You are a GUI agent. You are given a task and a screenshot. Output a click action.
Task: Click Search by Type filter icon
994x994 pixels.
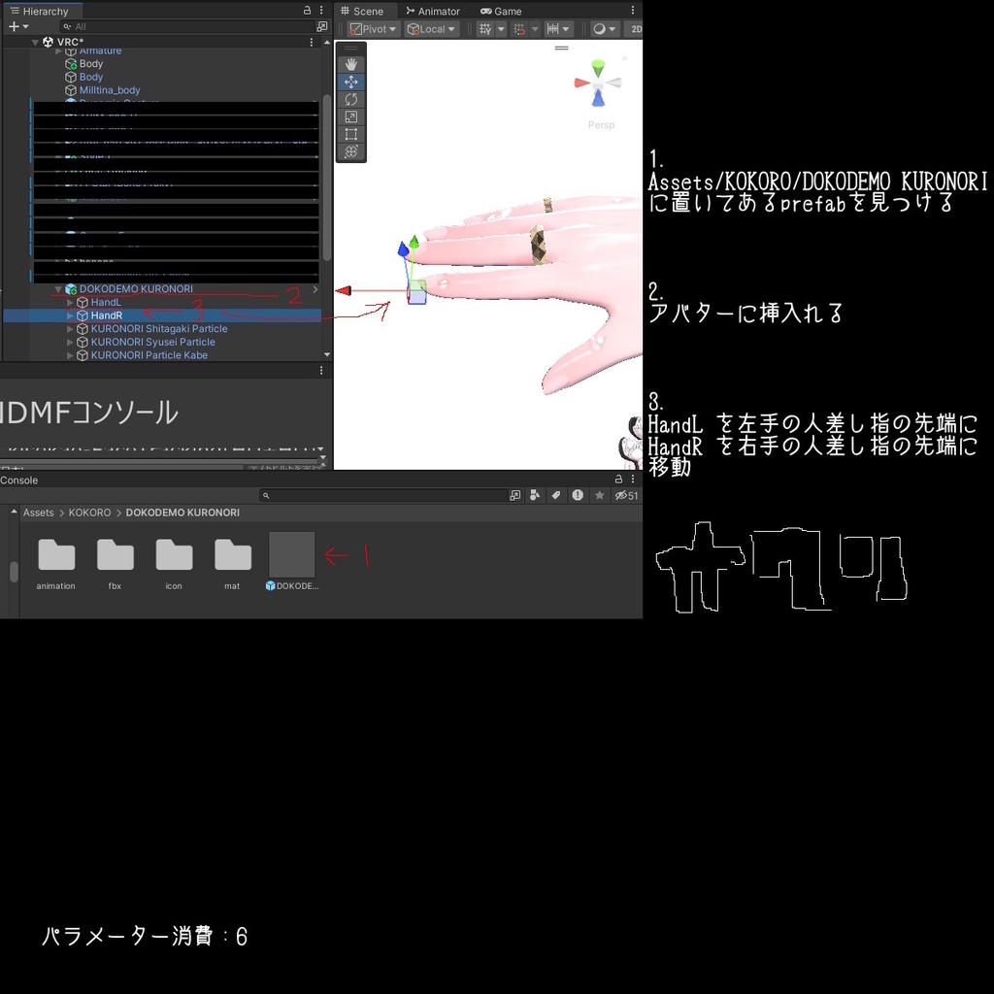click(x=535, y=495)
